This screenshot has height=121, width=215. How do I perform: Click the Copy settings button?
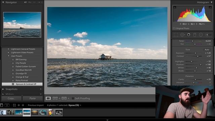tap(11, 98)
